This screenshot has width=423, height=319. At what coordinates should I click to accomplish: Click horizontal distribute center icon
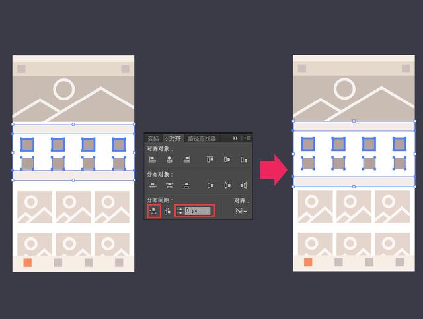[x=227, y=185]
